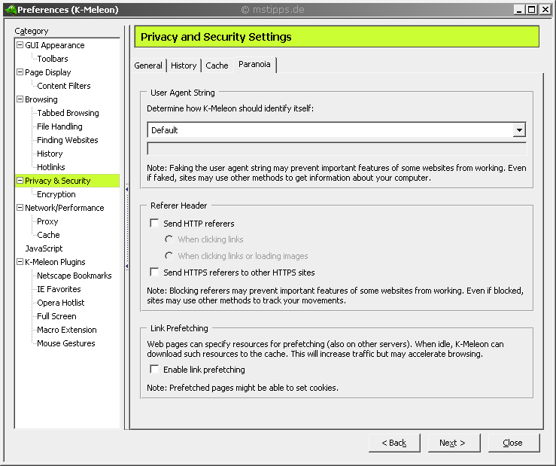556x466 pixels.
Task: Click the K-Meleon lizard title bar icon
Action: point(11,10)
